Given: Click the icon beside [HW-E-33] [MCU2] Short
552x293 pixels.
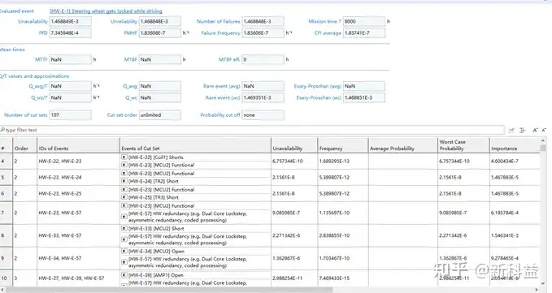Looking at the screenshot, I should pos(124,228).
